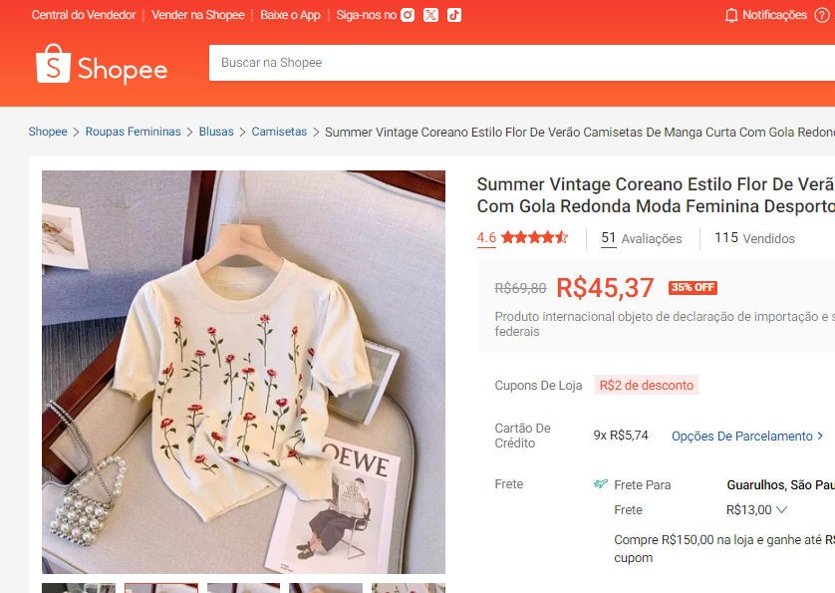Image resolution: width=835 pixels, height=593 pixels.
Task: View the 51 Avaliações reviews
Action: click(642, 238)
